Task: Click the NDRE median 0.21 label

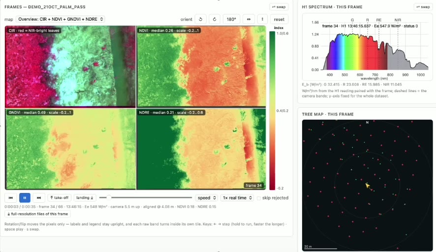Action: coord(171,113)
